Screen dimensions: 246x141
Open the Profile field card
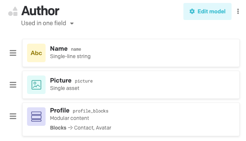(x=131, y=120)
